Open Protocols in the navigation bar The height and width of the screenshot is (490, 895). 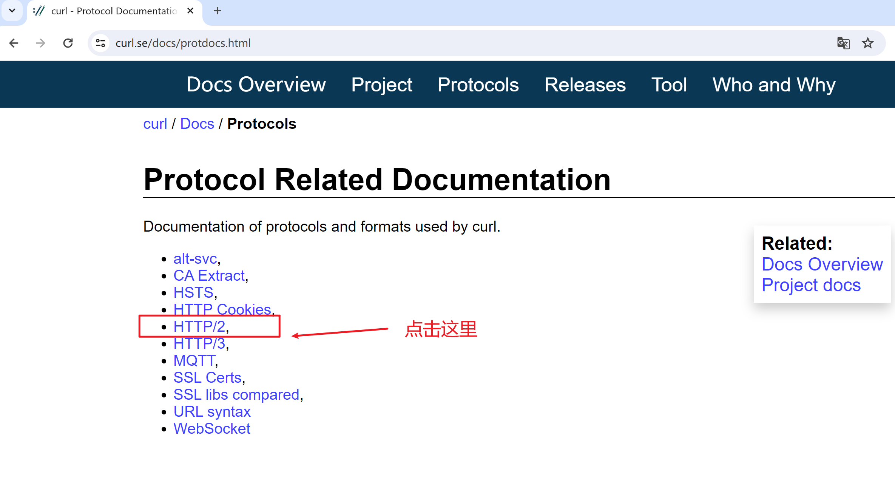pyautogui.click(x=478, y=85)
